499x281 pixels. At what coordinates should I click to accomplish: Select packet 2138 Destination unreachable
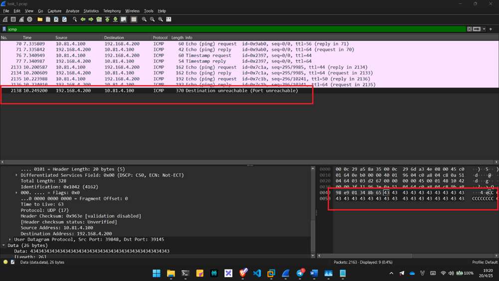[x=249, y=90]
